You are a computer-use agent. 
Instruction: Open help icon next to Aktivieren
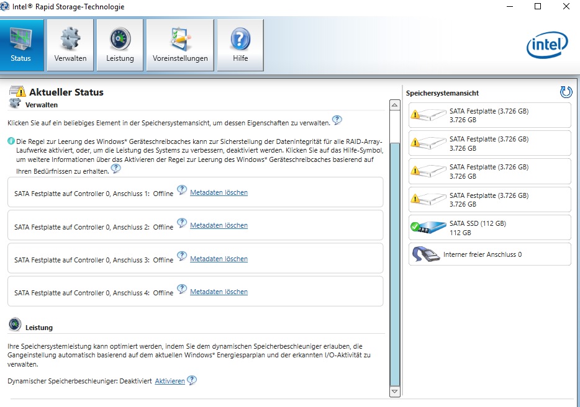(192, 380)
